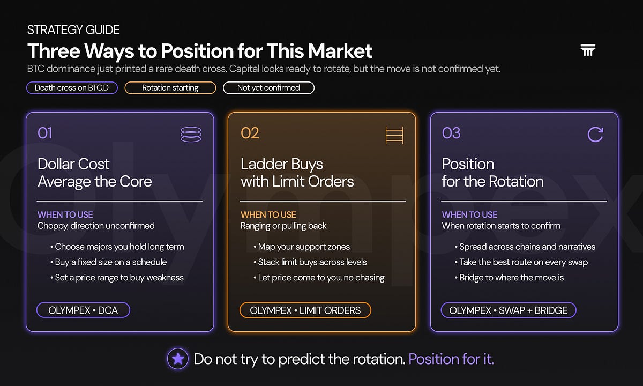Click the Olympex pillar logo at top right
The width and height of the screenshot is (643, 386).
point(588,51)
